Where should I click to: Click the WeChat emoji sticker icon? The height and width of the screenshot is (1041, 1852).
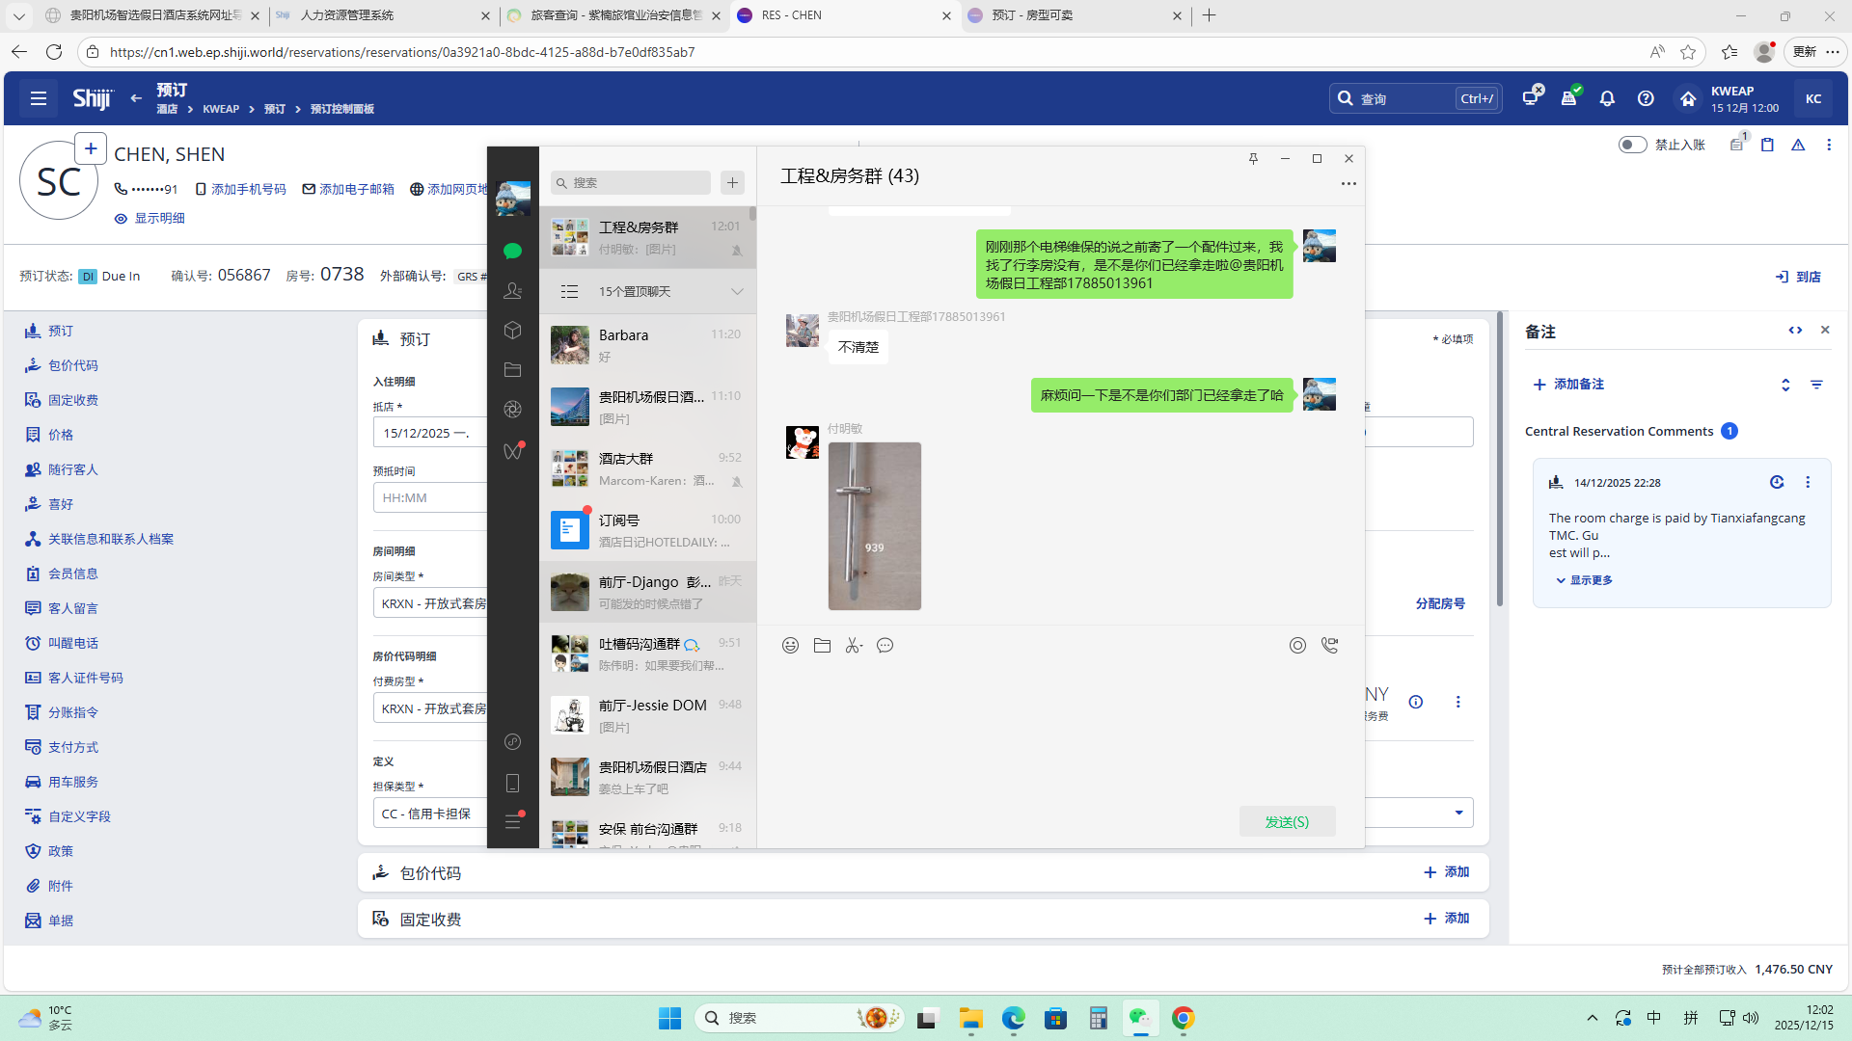790,646
